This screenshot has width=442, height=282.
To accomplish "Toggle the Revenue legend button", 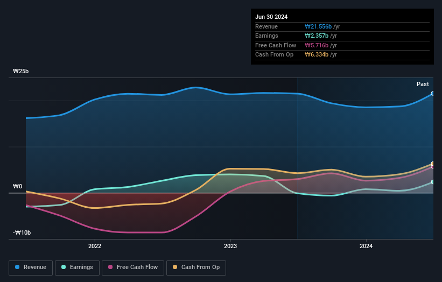I will pyautogui.click(x=31, y=267).
